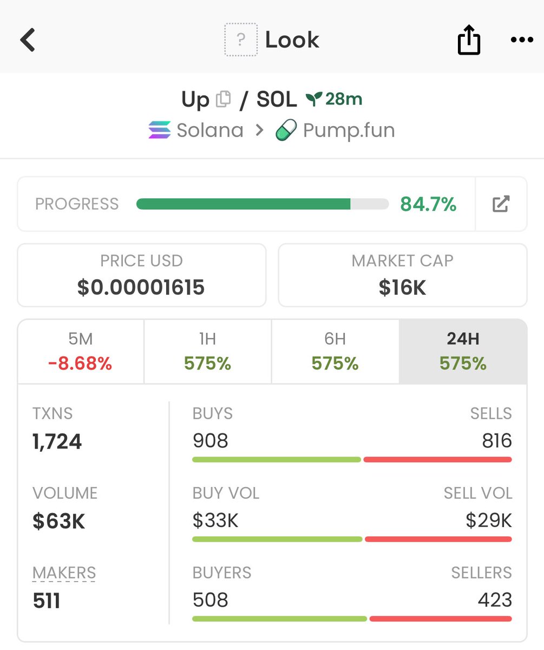This screenshot has height=650, width=544.
Task: Tap the 511 makers count
Action: click(x=47, y=600)
